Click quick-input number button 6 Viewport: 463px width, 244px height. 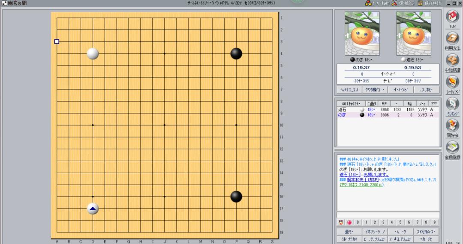(x=409, y=222)
